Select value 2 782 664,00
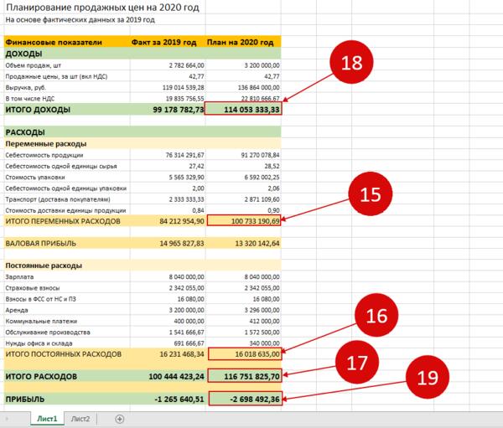The height and width of the screenshot is (428, 503). 186,65
